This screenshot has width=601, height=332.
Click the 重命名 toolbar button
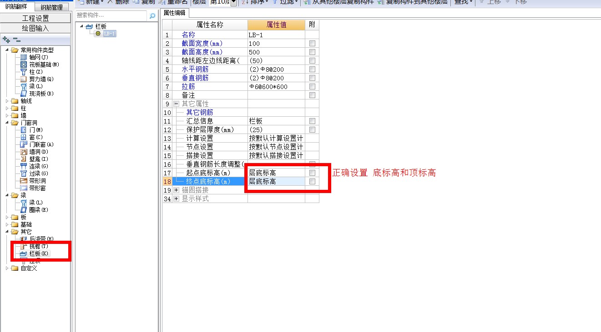[x=172, y=2]
